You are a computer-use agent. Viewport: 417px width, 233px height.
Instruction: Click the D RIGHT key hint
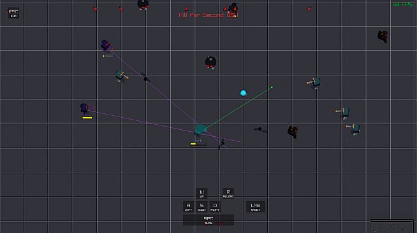[x=215, y=206]
